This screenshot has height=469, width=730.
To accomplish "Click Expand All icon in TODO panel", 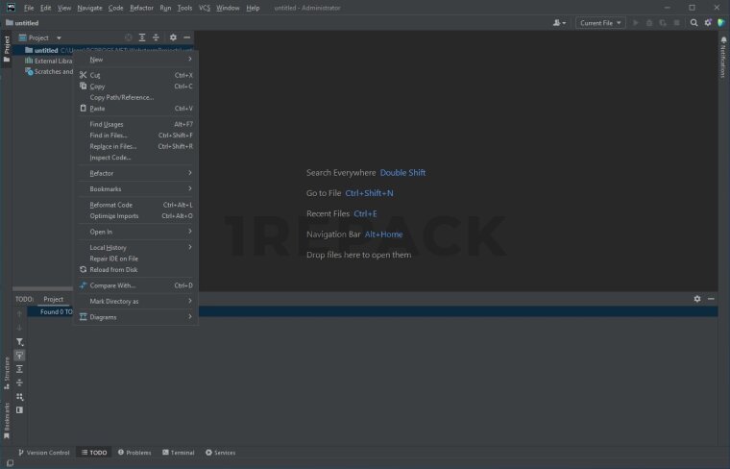I will point(19,369).
